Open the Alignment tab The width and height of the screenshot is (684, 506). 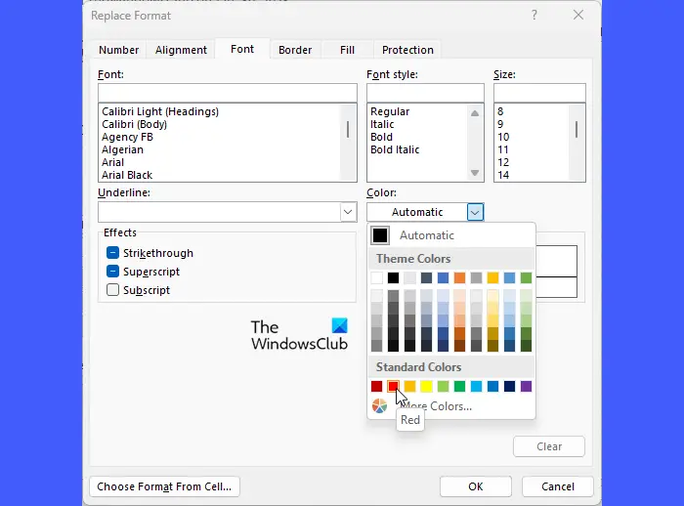[181, 50]
